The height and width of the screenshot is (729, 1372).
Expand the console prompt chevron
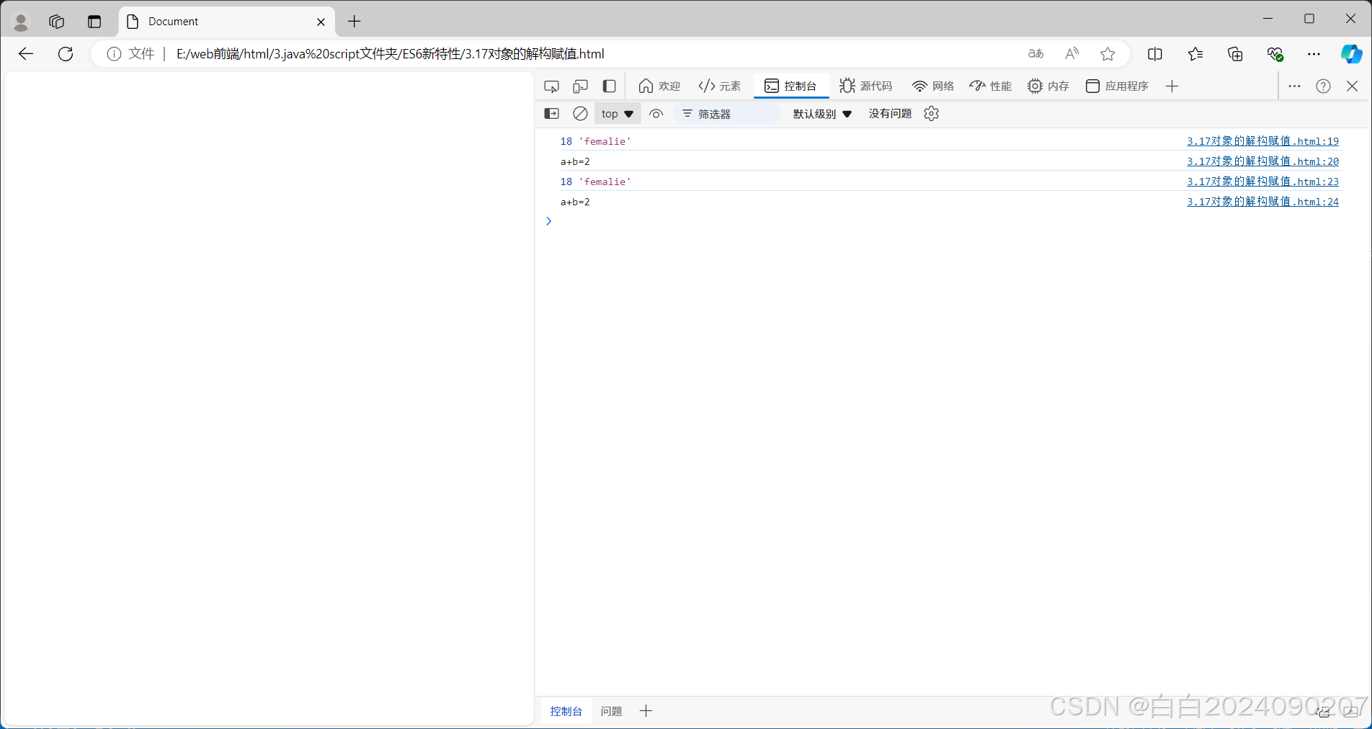548,221
